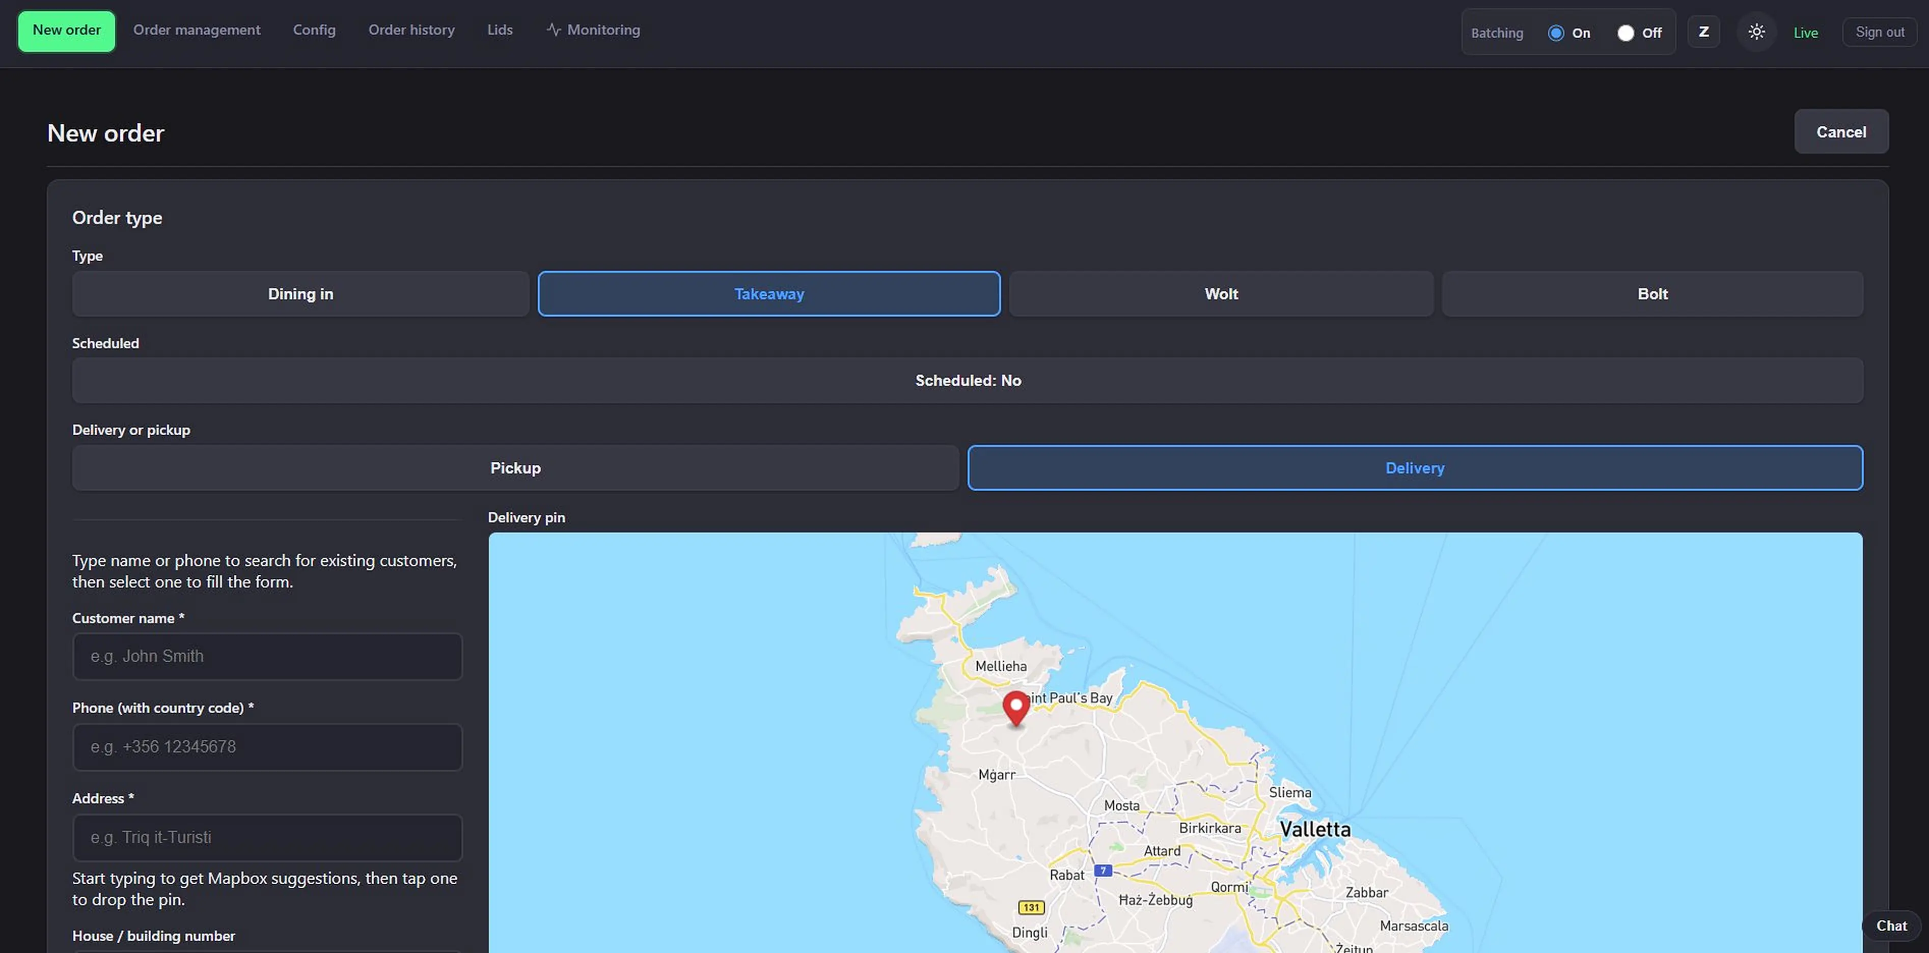The image size is (1929, 953).
Task: Select Bolt order type
Action: click(x=1652, y=294)
